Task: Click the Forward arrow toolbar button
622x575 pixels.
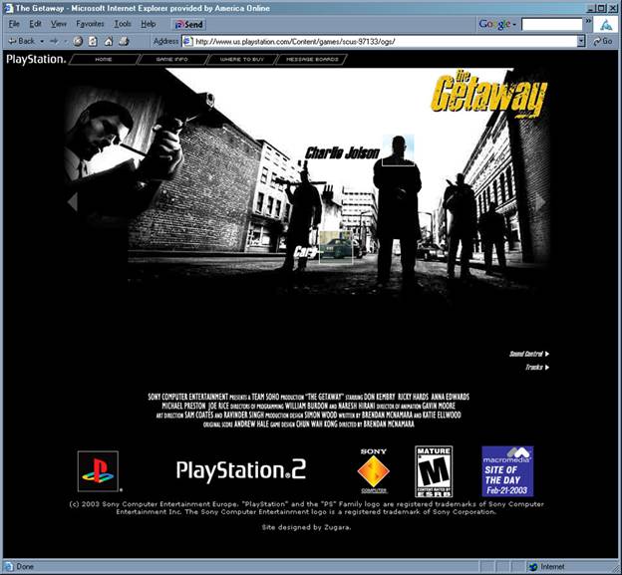Action: (55, 41)
